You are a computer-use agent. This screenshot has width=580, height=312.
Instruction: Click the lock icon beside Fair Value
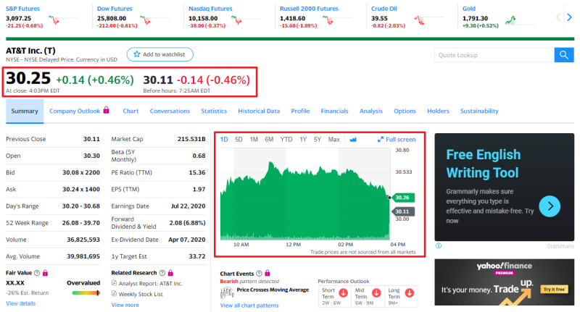45,273
